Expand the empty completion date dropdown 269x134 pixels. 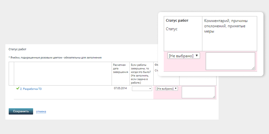click(x=142, y=89)
